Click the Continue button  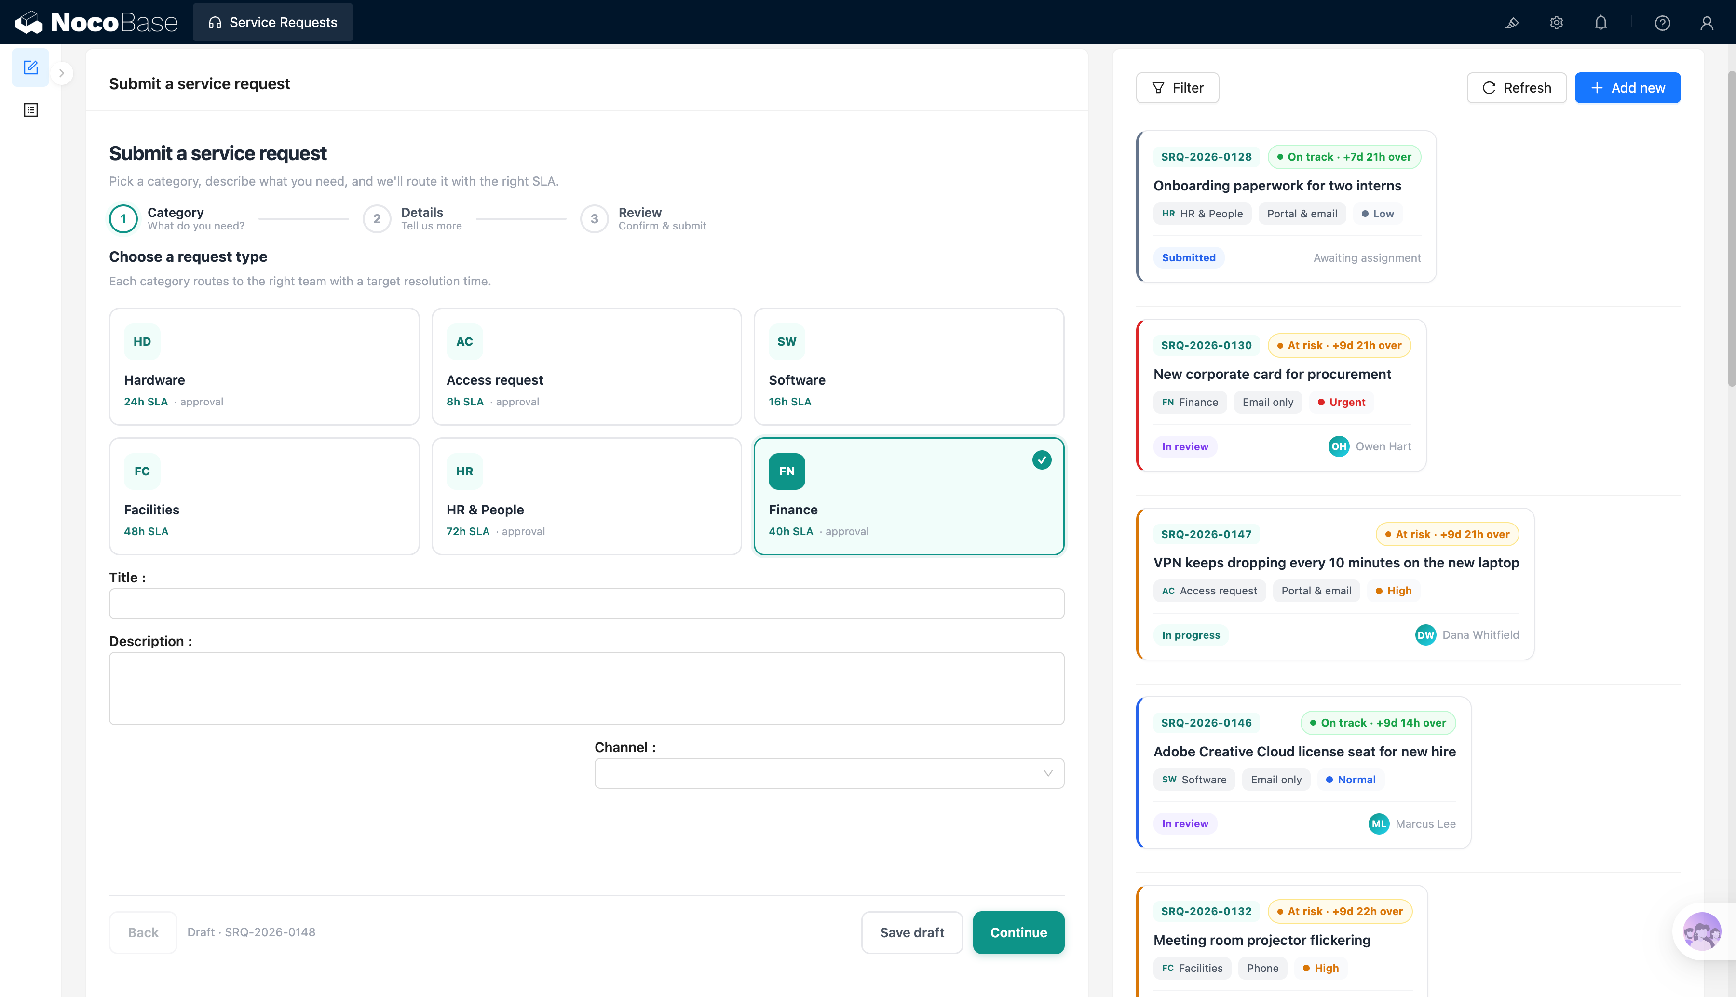(x=1018, y=932)
